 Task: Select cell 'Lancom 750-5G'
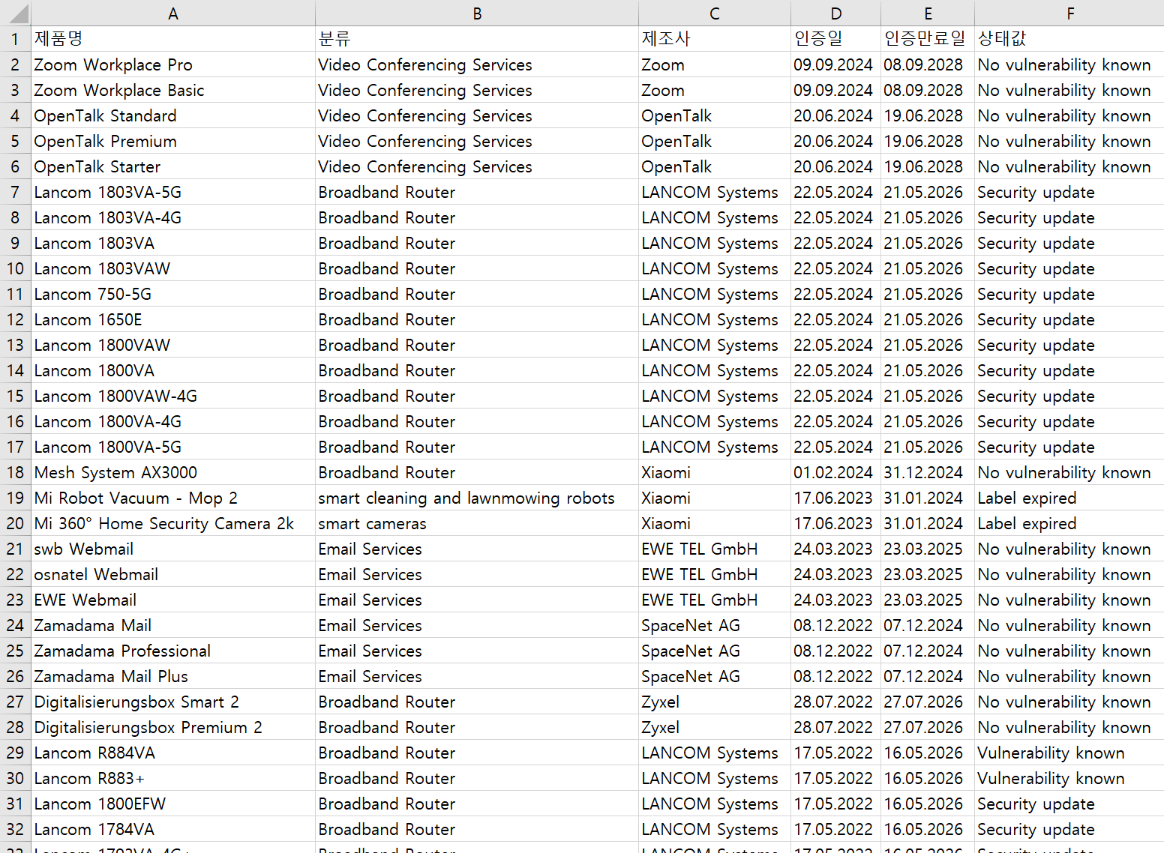173,294
